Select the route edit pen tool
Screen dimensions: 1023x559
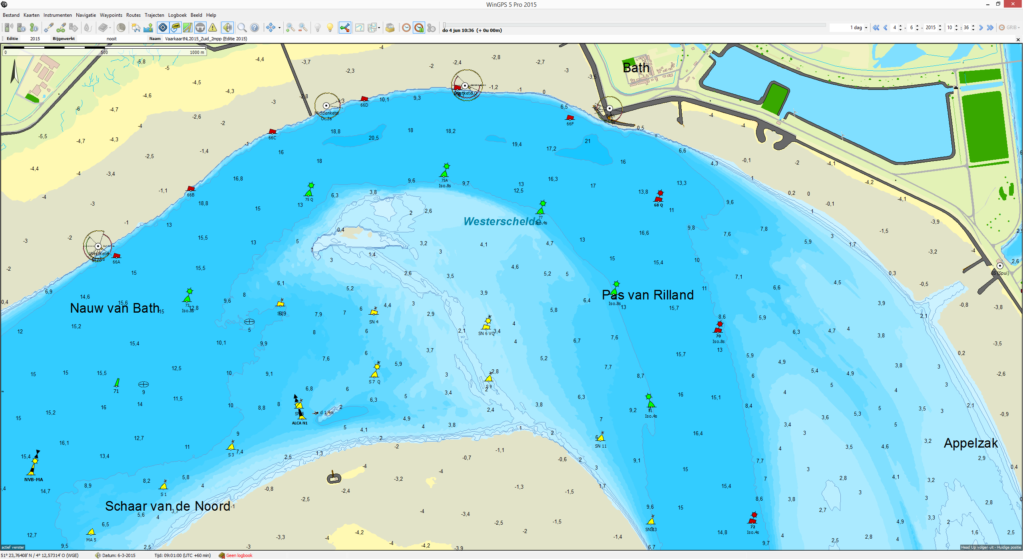[49, 28]
